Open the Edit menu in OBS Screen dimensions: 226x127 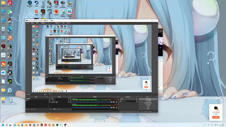[x=32, y=23]
